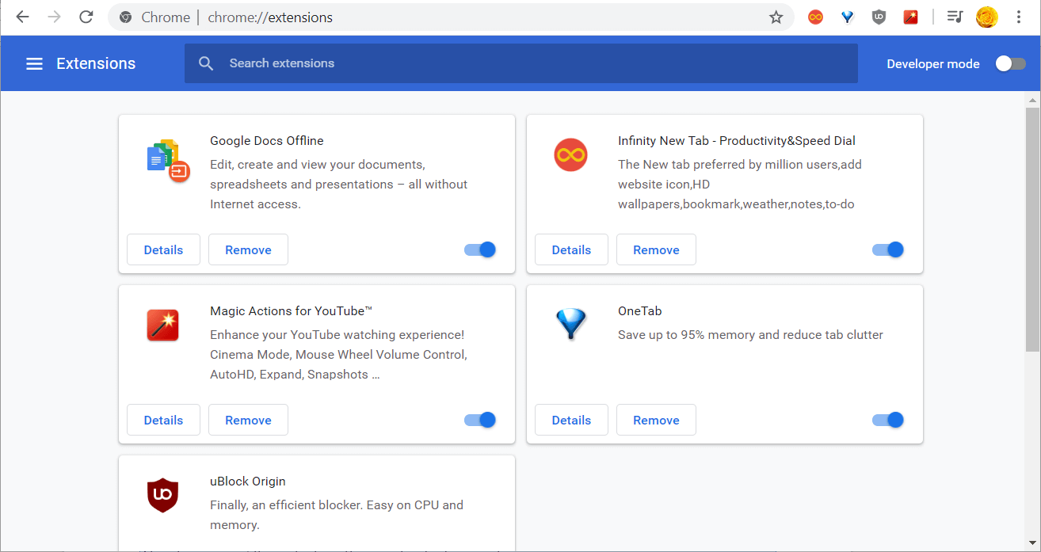Remove Infinity New Tab extension
This screenshot has height=552, width=1041.
pos(656,249)
